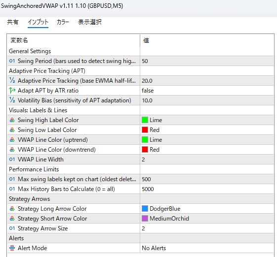Select the Swing High Label Color name

point(48,120)
